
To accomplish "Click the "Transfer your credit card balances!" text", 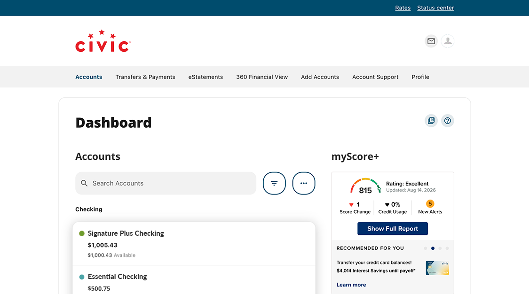I will click(x=374, y=263).
